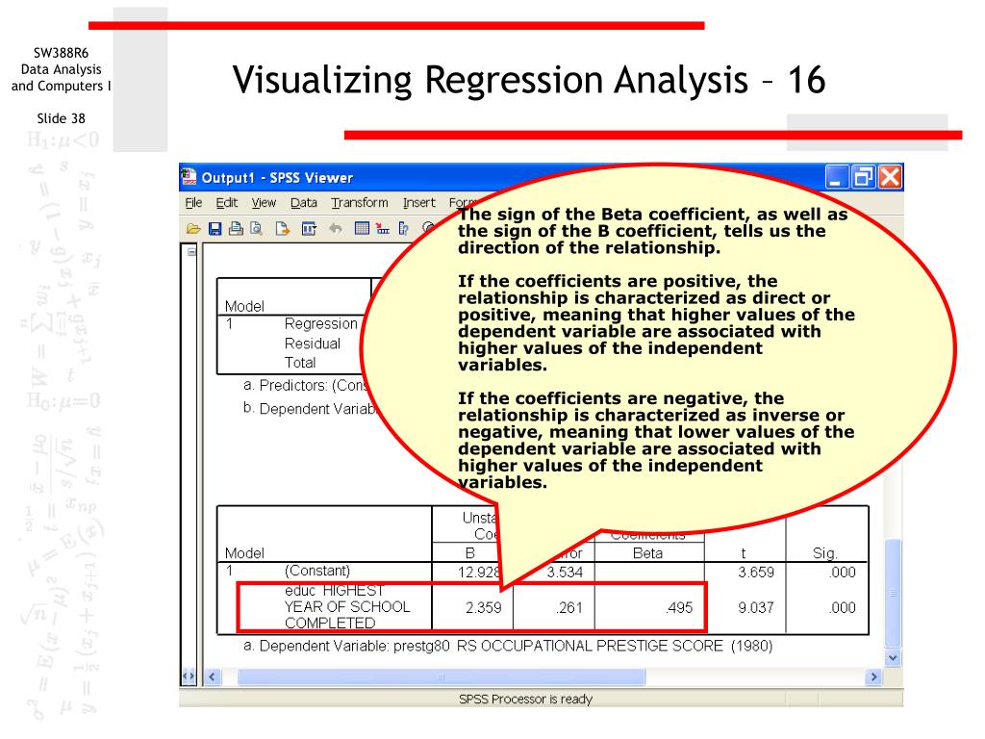Open the View menu

(264, 202)
